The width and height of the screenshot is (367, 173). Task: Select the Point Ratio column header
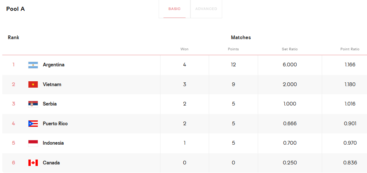tap(350, 49)
